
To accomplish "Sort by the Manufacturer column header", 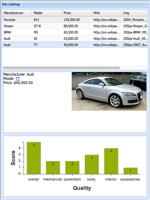I will coord(17,13).
